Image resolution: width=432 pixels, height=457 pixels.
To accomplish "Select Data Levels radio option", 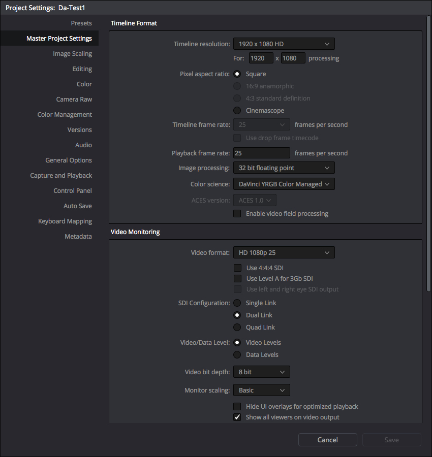I will pos(237,355).
